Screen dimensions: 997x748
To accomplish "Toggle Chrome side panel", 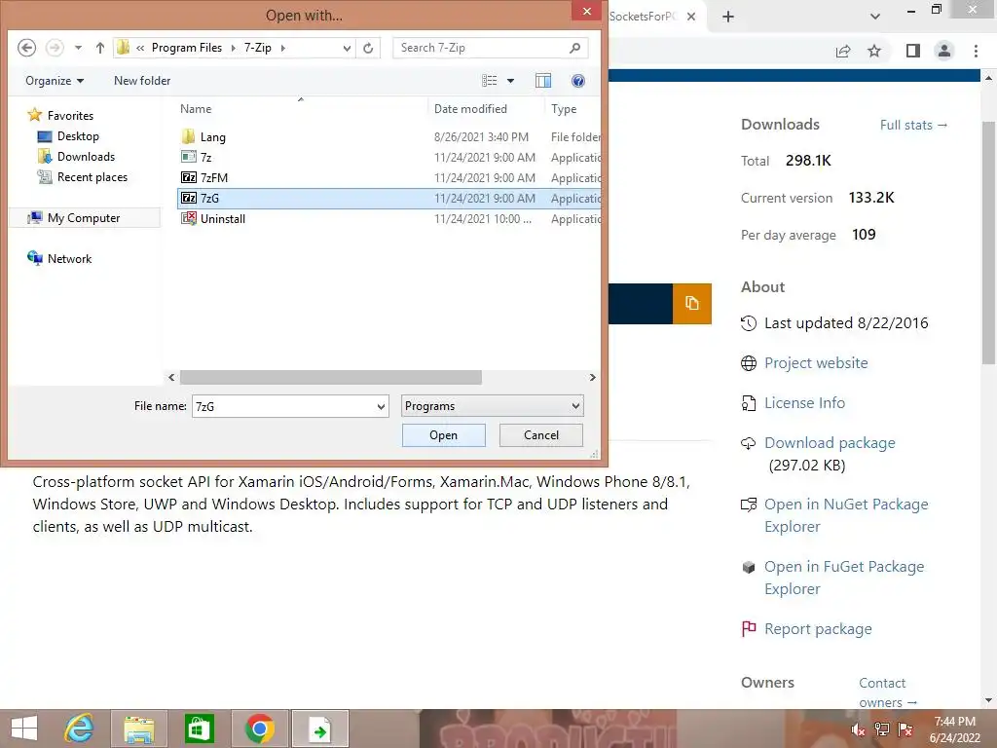I will tap(913, 51).
